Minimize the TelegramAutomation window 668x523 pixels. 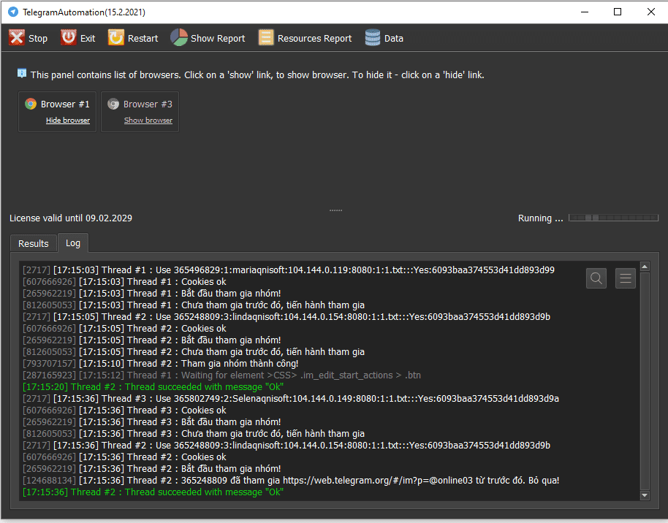tap(585, 12)
